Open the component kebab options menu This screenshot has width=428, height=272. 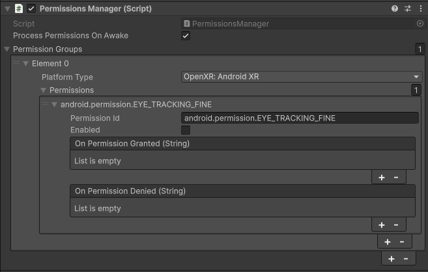[x=420, y=8]
